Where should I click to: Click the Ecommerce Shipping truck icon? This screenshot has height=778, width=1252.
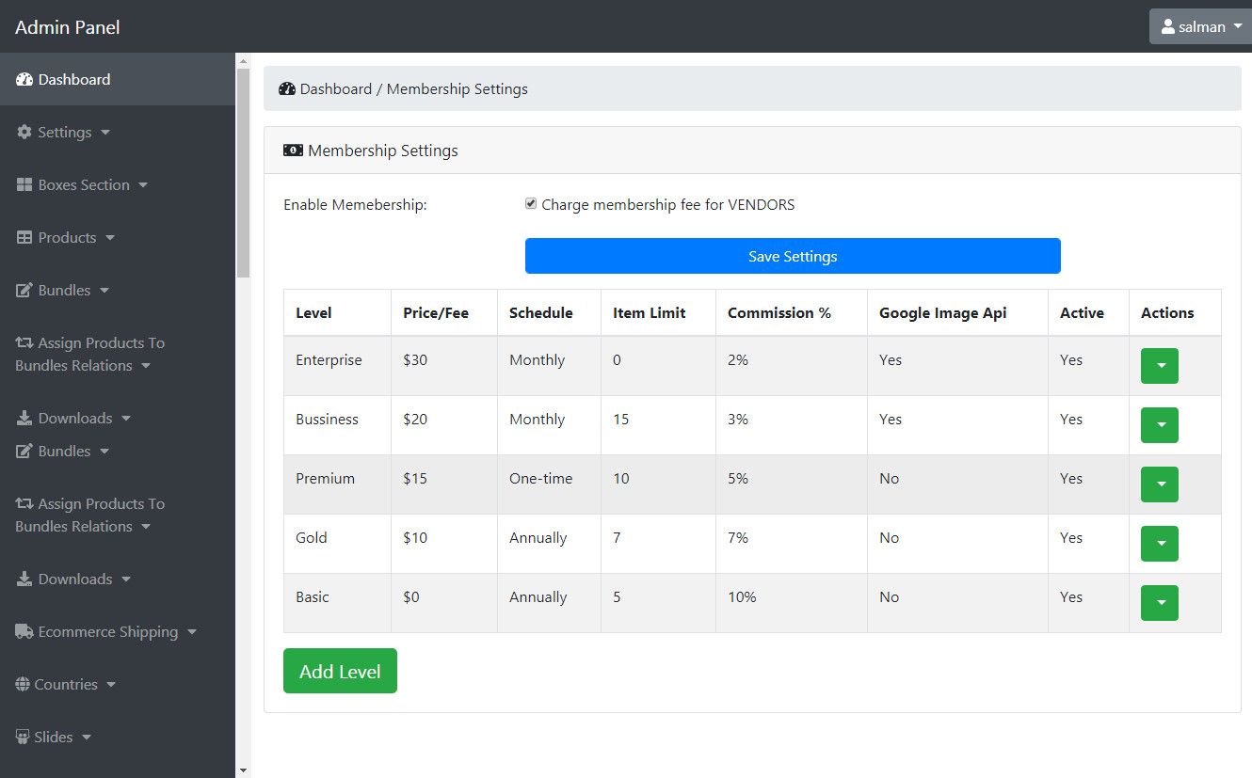tap(24, 632)
